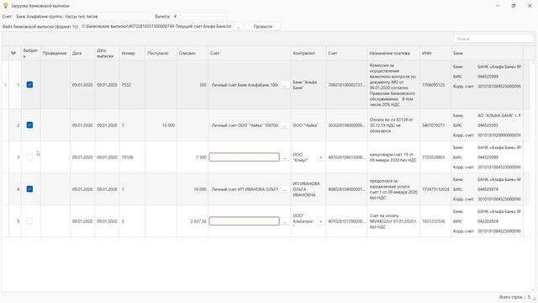The height and width of the screenshot is (303, 538).
Task: Click the 1 500 written-off amount
Action: point(201,157)
